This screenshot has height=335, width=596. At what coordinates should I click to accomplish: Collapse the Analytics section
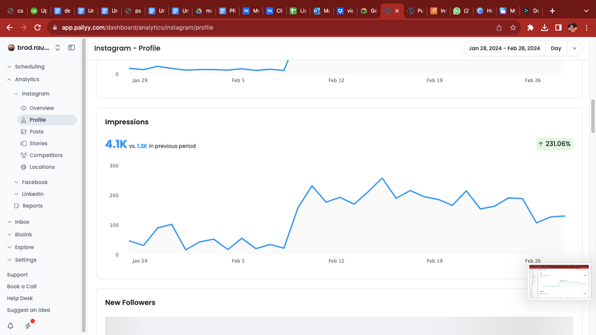(23, 80)
